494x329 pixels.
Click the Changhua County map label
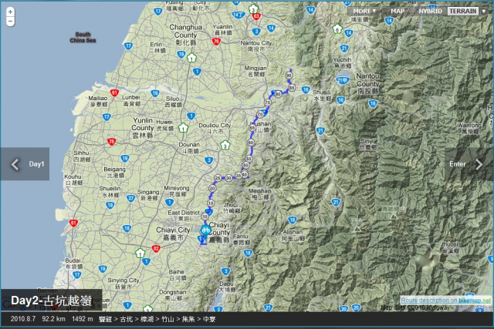[186, 35]
